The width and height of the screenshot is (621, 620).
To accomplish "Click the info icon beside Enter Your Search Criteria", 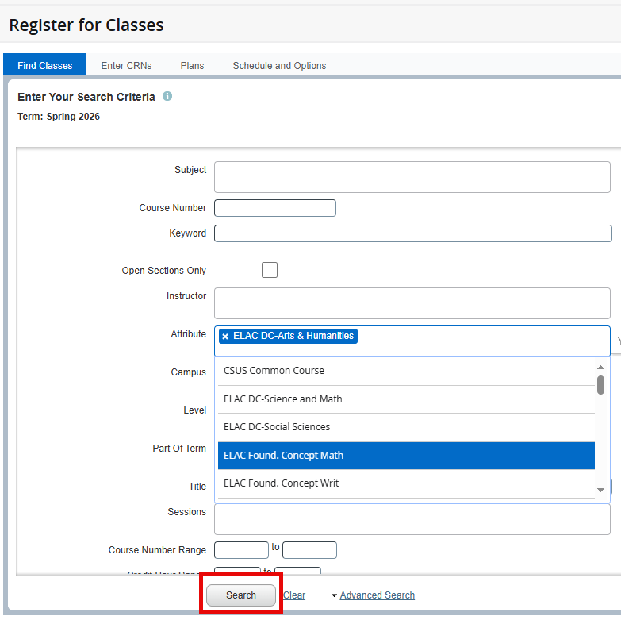I will (167, 97).
